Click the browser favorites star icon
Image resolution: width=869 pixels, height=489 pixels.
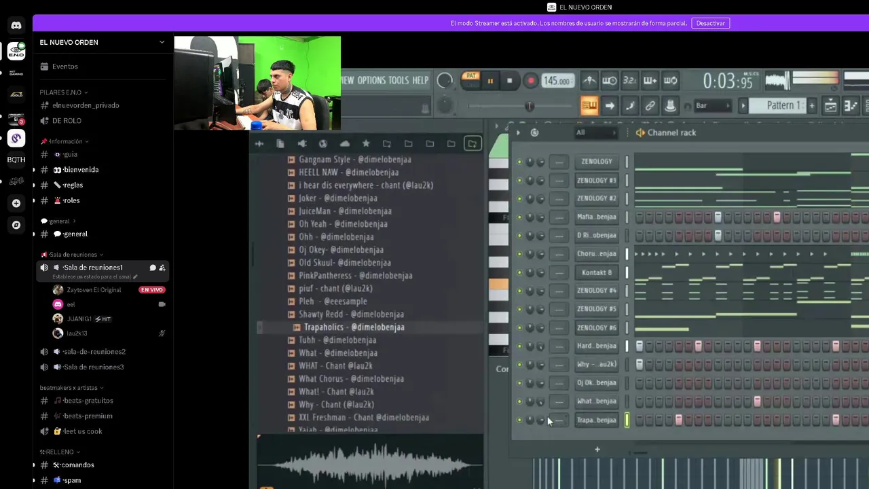366,143
